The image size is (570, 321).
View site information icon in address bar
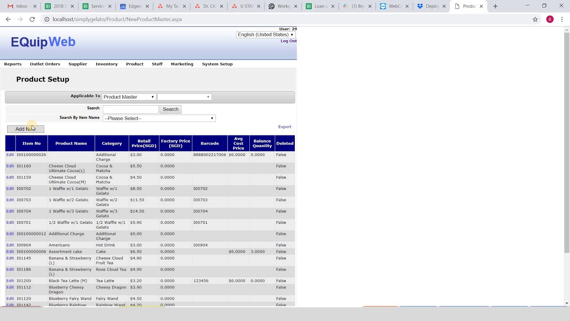[x=47, y=19]
